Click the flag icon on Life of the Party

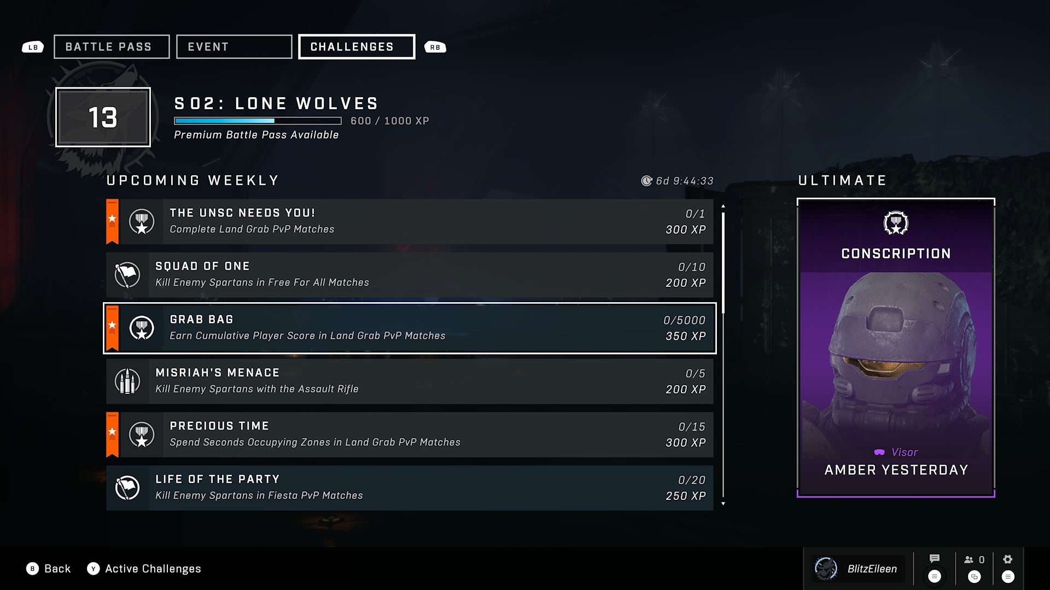click(x=127, y=488)
